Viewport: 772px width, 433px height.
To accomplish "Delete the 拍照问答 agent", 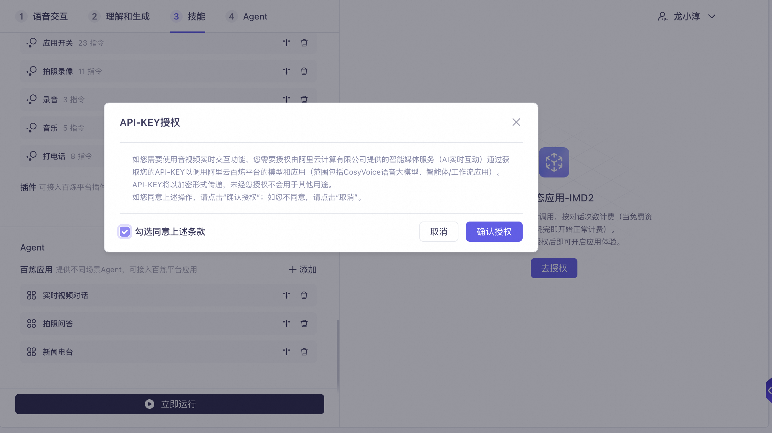I will click(304, 323).
